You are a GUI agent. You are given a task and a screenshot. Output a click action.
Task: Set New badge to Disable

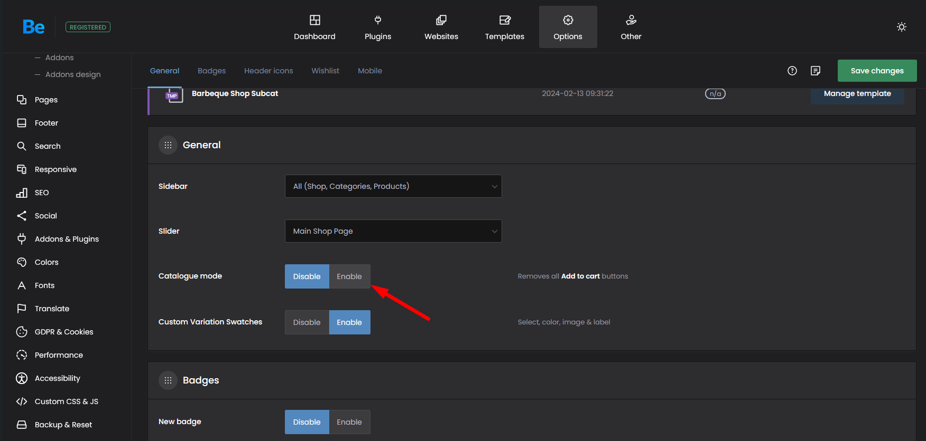coord(307,422)
